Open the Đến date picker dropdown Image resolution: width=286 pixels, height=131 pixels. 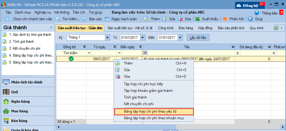(x=181, y=38)
